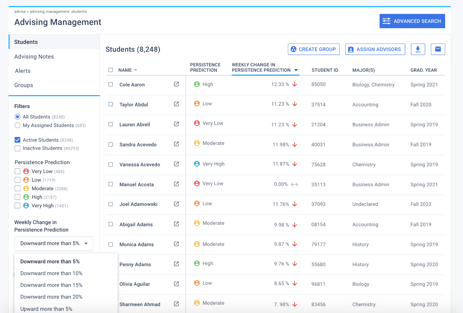Select Cole Aaron's row checkbox
463x313 pixels.
tap(111, 84)
